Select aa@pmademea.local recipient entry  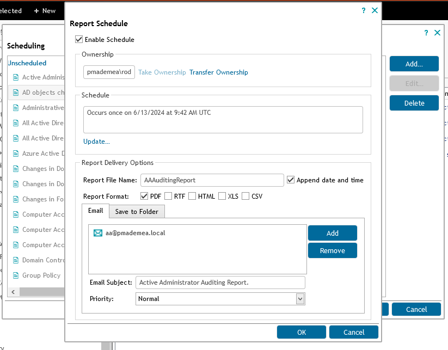(135, 233)
